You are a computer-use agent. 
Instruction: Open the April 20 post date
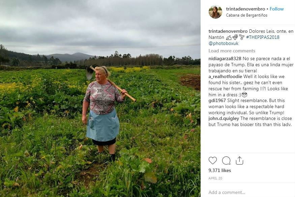coord(215,178)
